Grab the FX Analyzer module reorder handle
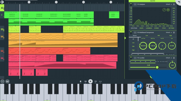Image resolution: width=181 pixels, height=101 pixels. 135,4
